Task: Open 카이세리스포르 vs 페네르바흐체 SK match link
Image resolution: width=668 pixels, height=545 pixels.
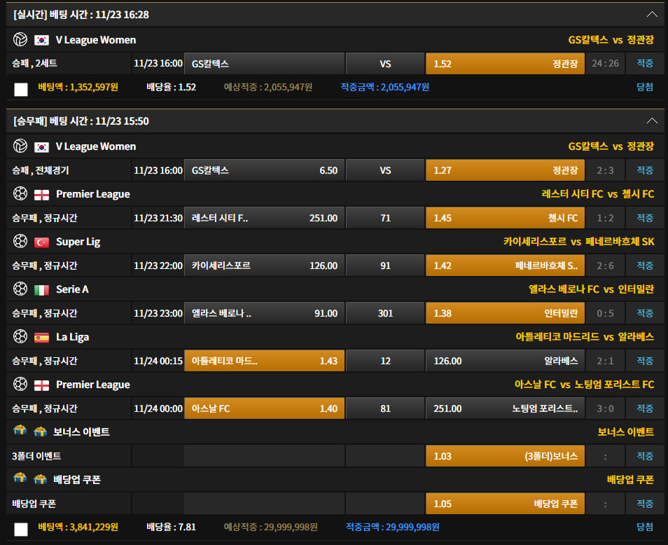Action: click(x=578, y=242)
